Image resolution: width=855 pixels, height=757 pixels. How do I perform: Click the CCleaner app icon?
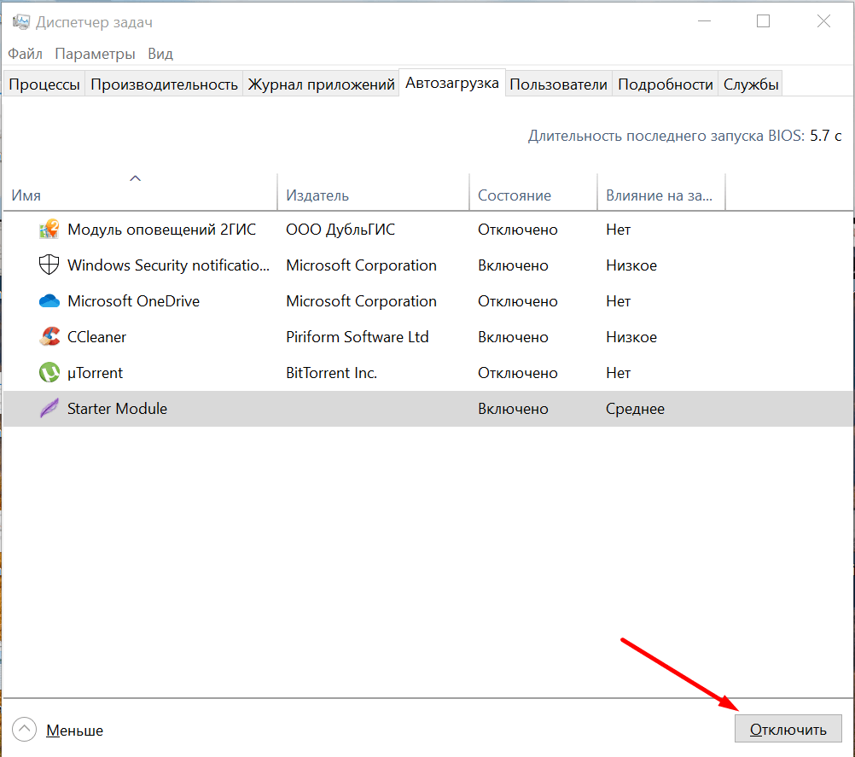click(49, 337)
